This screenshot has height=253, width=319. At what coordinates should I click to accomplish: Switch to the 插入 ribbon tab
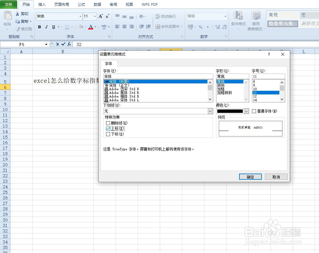42,4
